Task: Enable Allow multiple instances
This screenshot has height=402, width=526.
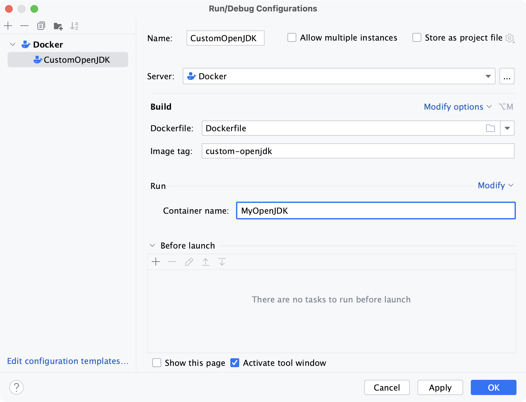Action: click(x=292, y=37)
